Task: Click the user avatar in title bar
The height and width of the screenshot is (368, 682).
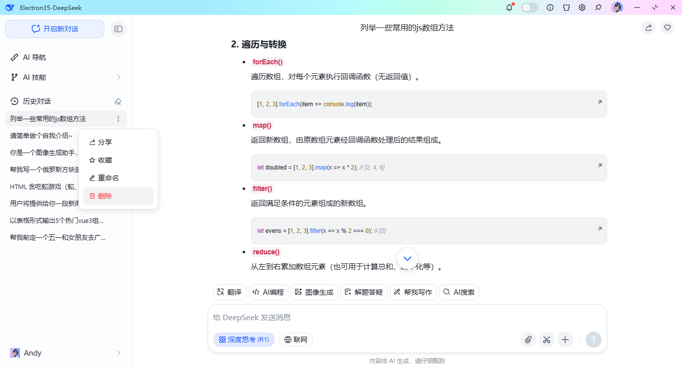Action: [617, 7]
